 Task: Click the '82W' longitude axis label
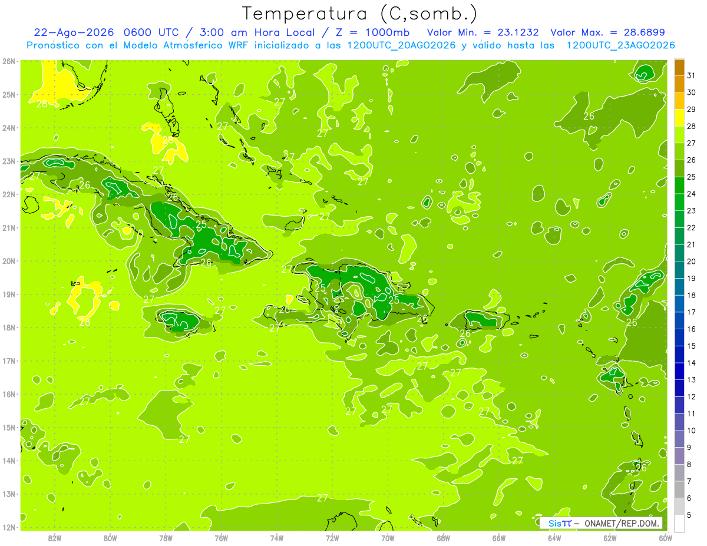tap(55, 538)
